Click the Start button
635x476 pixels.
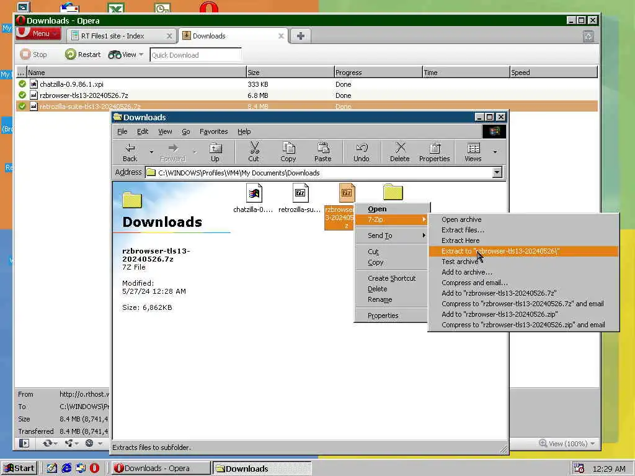click(19, 469)
